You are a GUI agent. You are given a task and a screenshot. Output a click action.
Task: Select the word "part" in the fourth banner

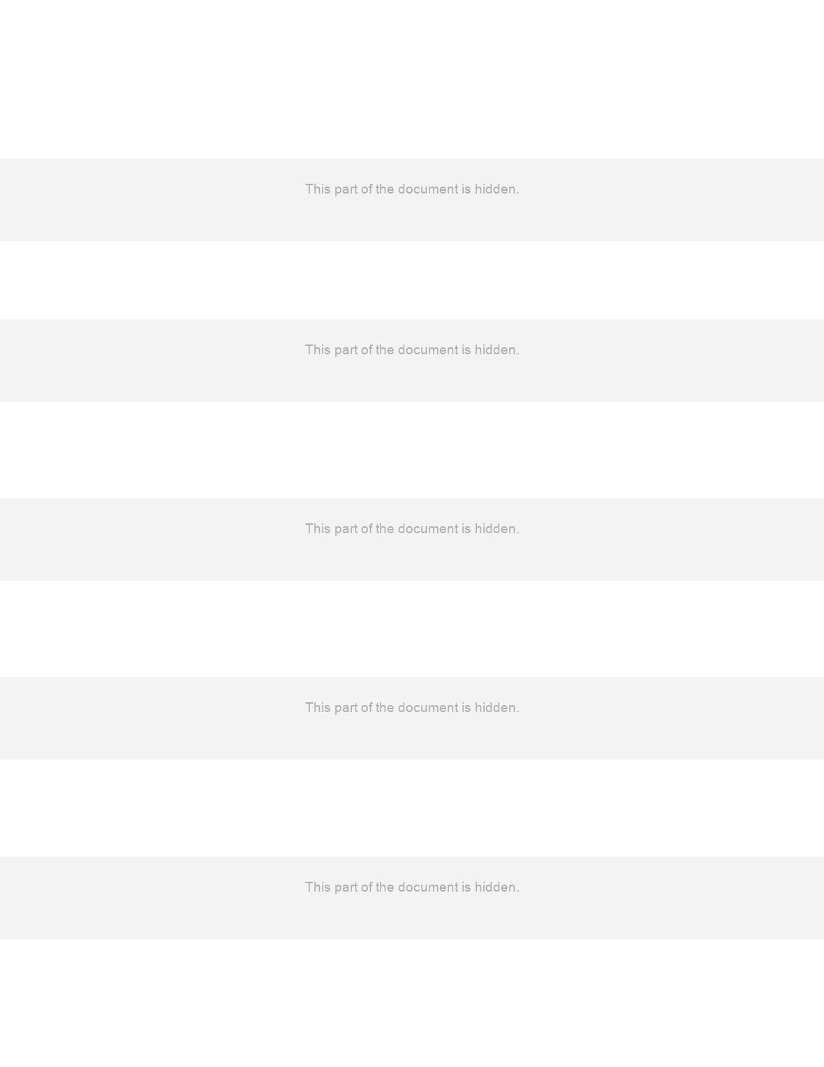click(346, 708)
